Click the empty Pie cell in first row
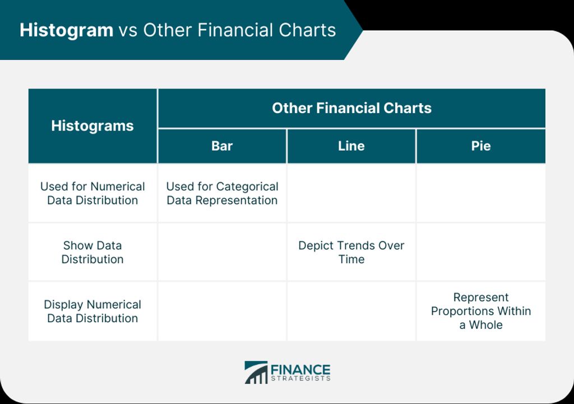Screen dimensions: 574x404 tap(481, 193)
